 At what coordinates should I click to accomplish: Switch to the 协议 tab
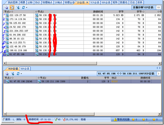[38, 2]
